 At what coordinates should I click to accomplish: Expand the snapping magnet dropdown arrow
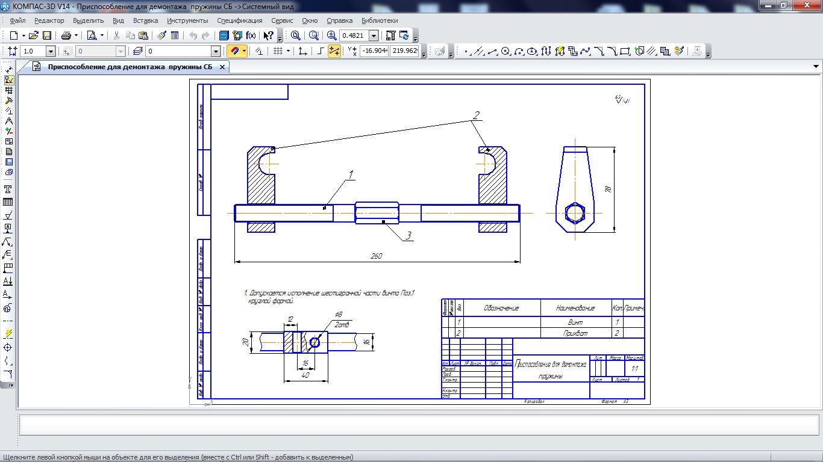pos(244,52)
